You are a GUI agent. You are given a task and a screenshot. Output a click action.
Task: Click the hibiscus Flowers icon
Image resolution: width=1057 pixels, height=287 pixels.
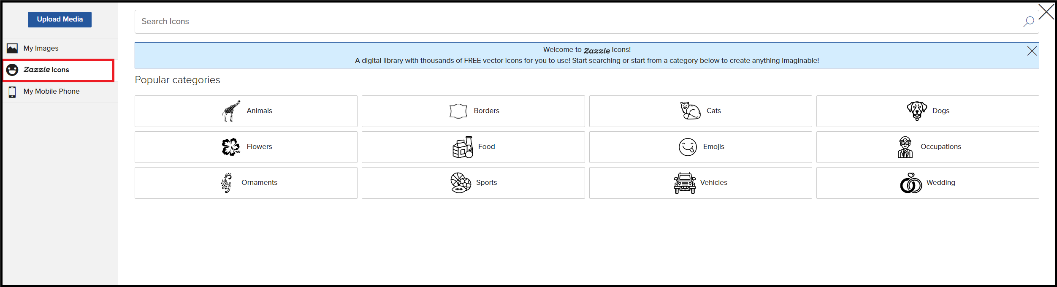[x=231, y=147]
